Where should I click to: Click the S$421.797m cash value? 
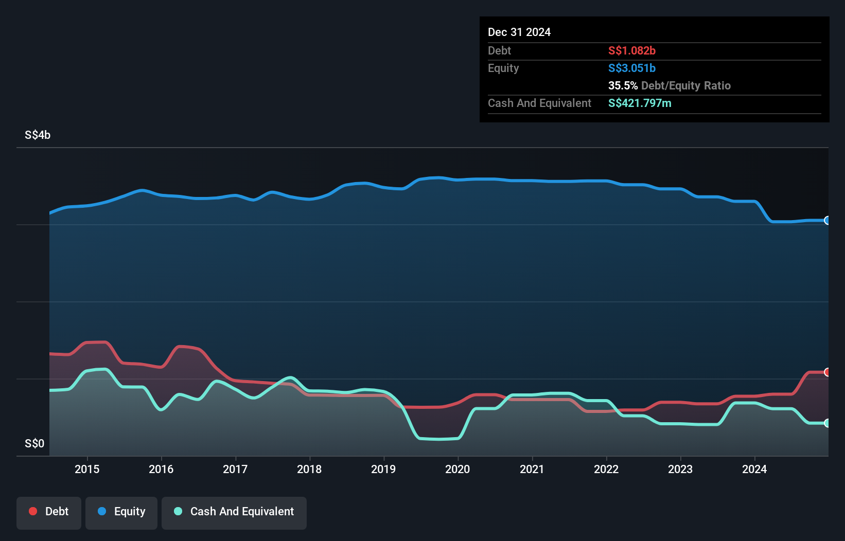[x=640, y=103]
